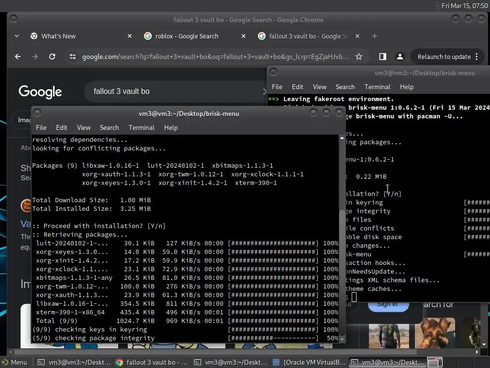Open Edit menu in back terminal window

pos(298,87)
